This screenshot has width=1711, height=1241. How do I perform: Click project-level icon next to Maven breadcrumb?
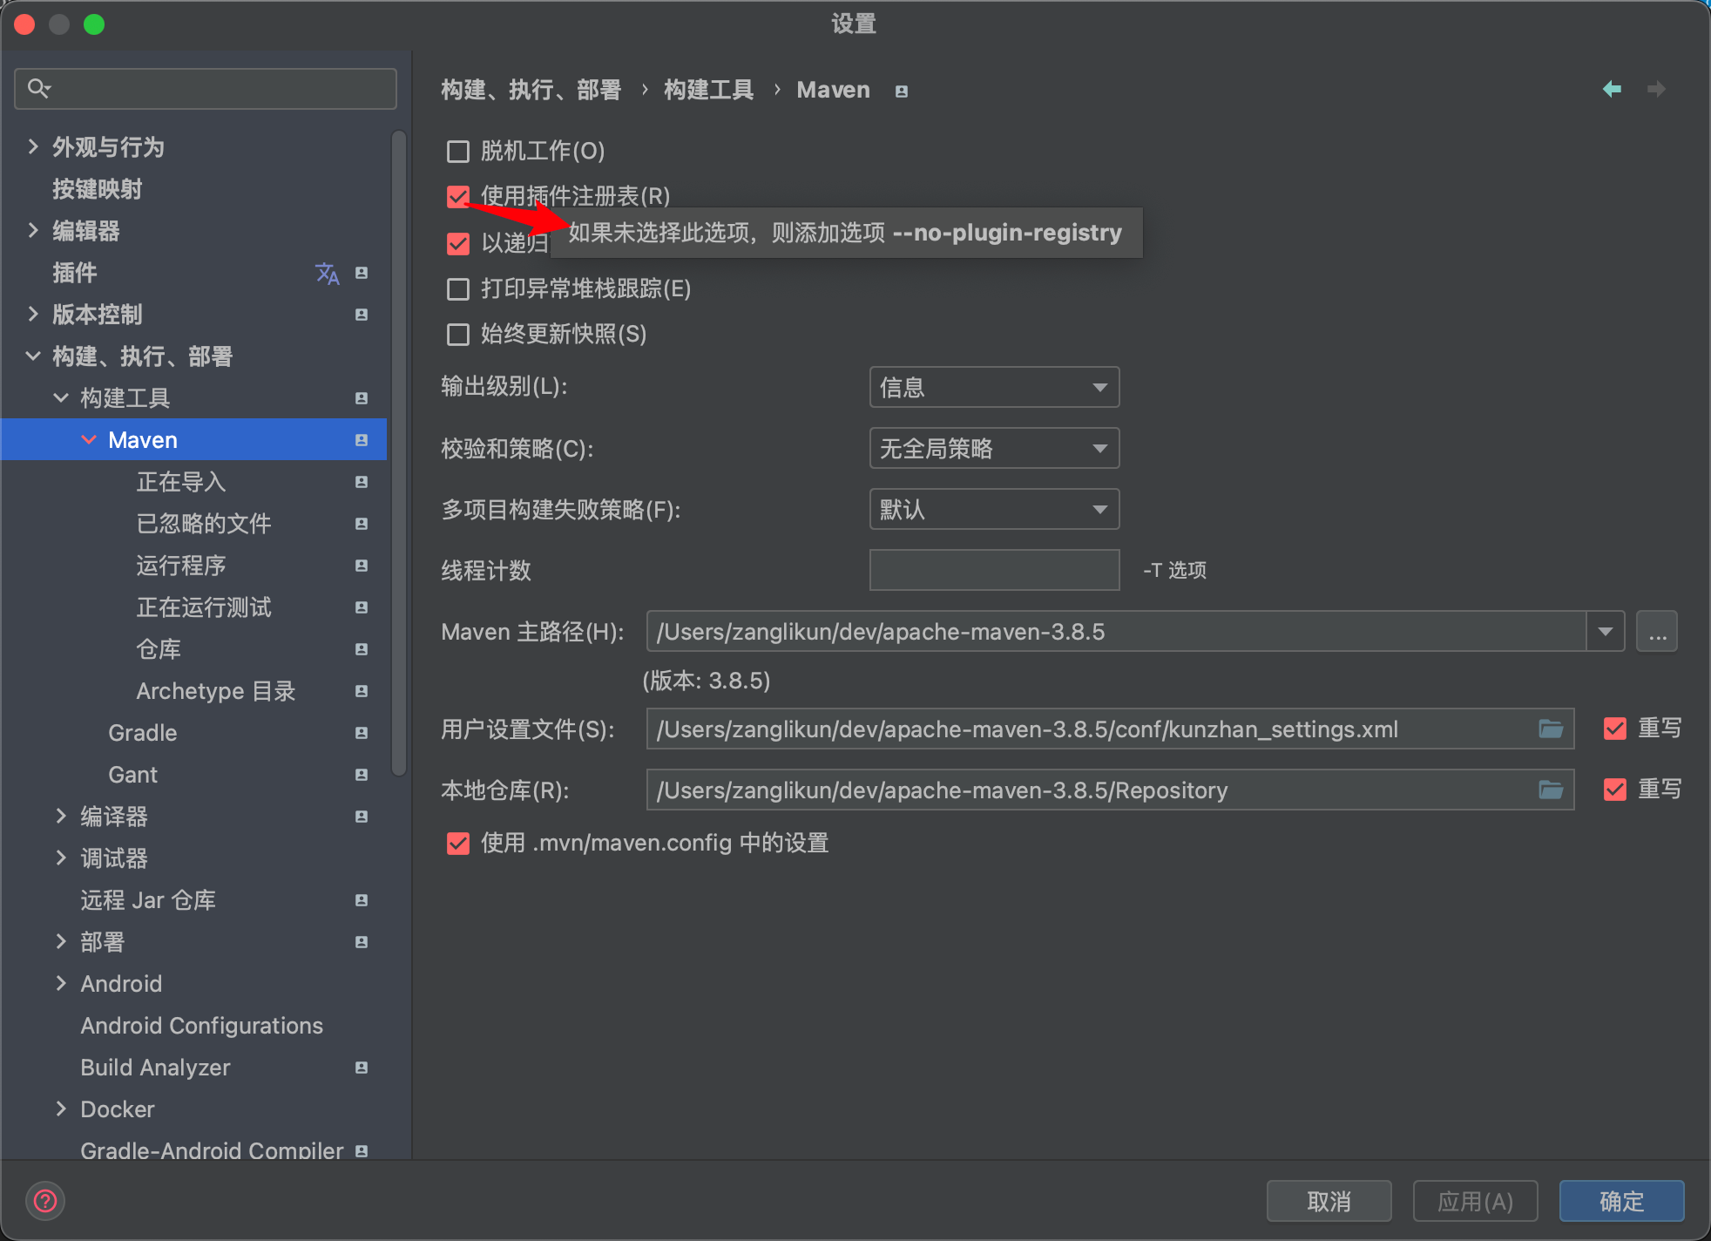pyautogui.click(x=902, y=92)
